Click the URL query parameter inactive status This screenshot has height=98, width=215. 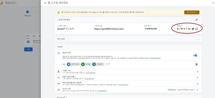click(x=186, y=90)
